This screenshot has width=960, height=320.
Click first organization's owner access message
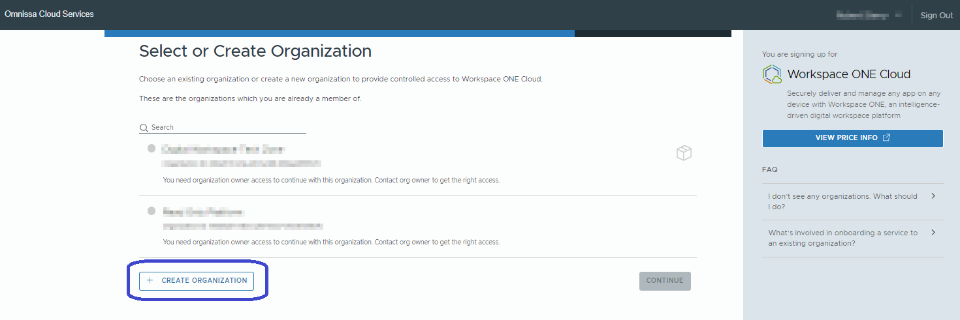(331, 180)
